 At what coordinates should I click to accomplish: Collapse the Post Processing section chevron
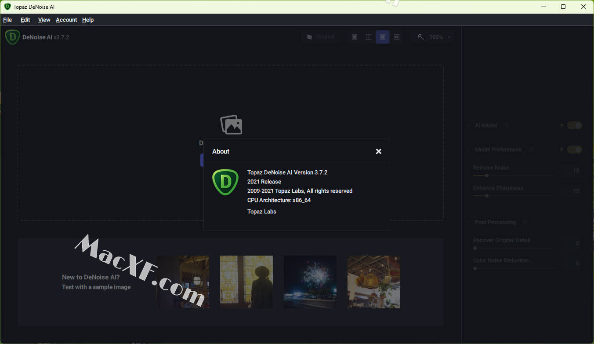tap(468, 222)
